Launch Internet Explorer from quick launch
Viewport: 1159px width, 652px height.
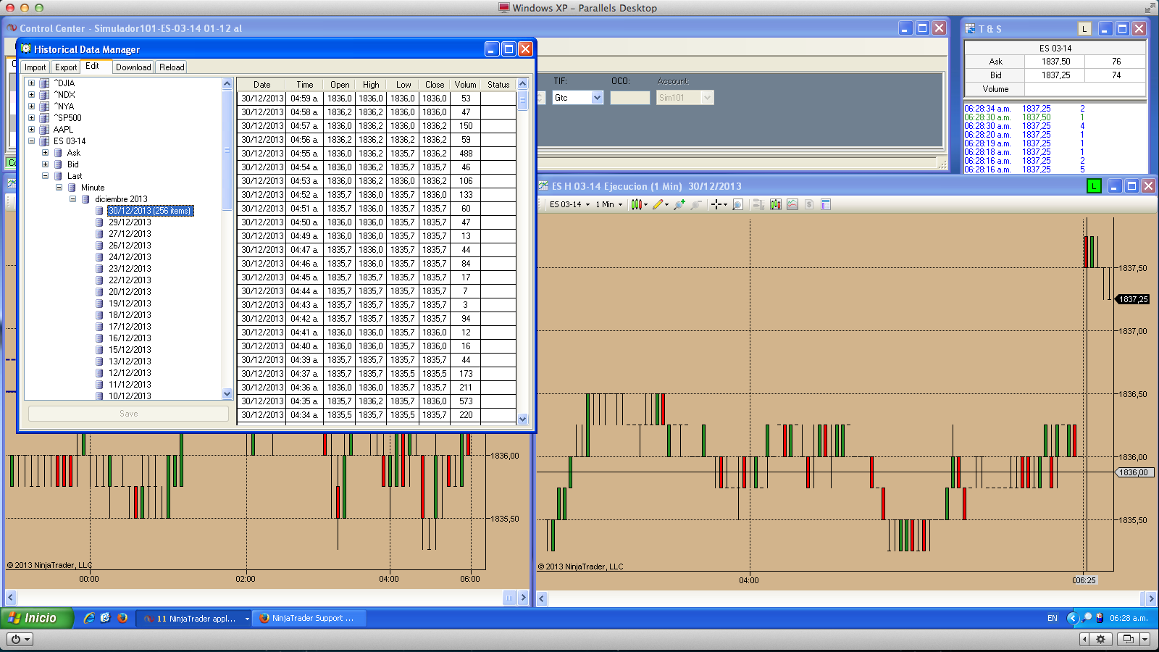(89, 618)
